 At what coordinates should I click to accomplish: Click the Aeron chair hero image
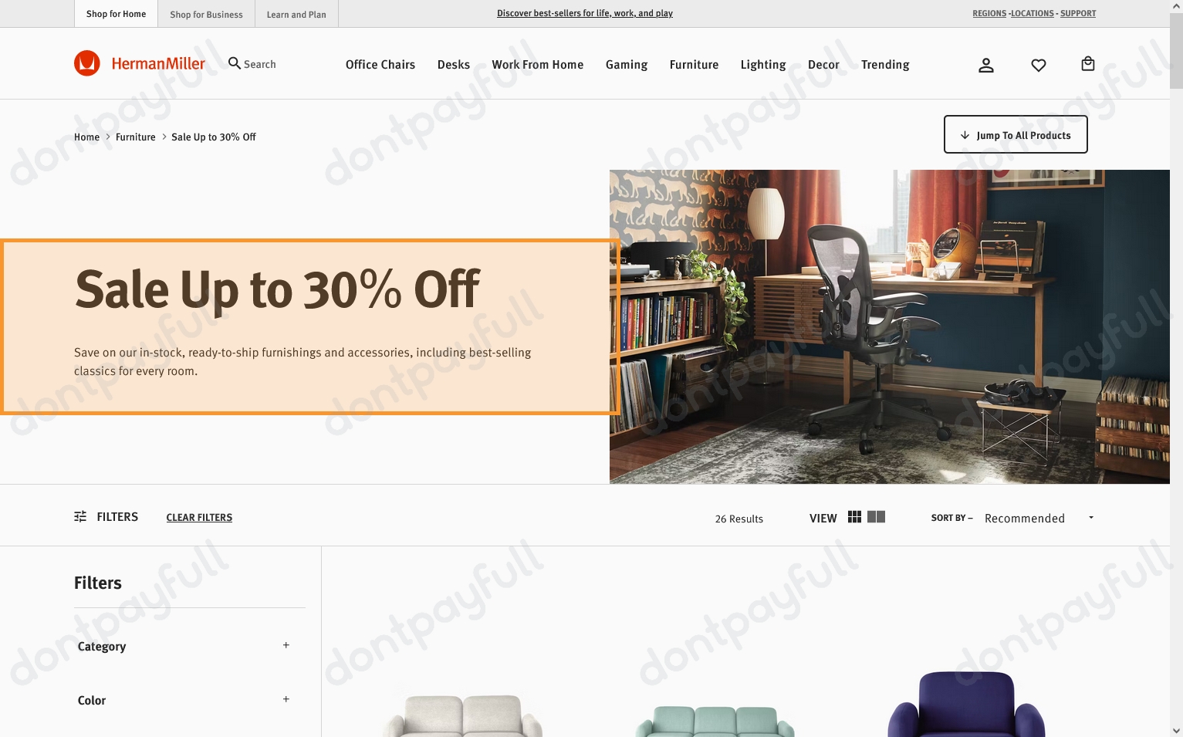[890, 326]
